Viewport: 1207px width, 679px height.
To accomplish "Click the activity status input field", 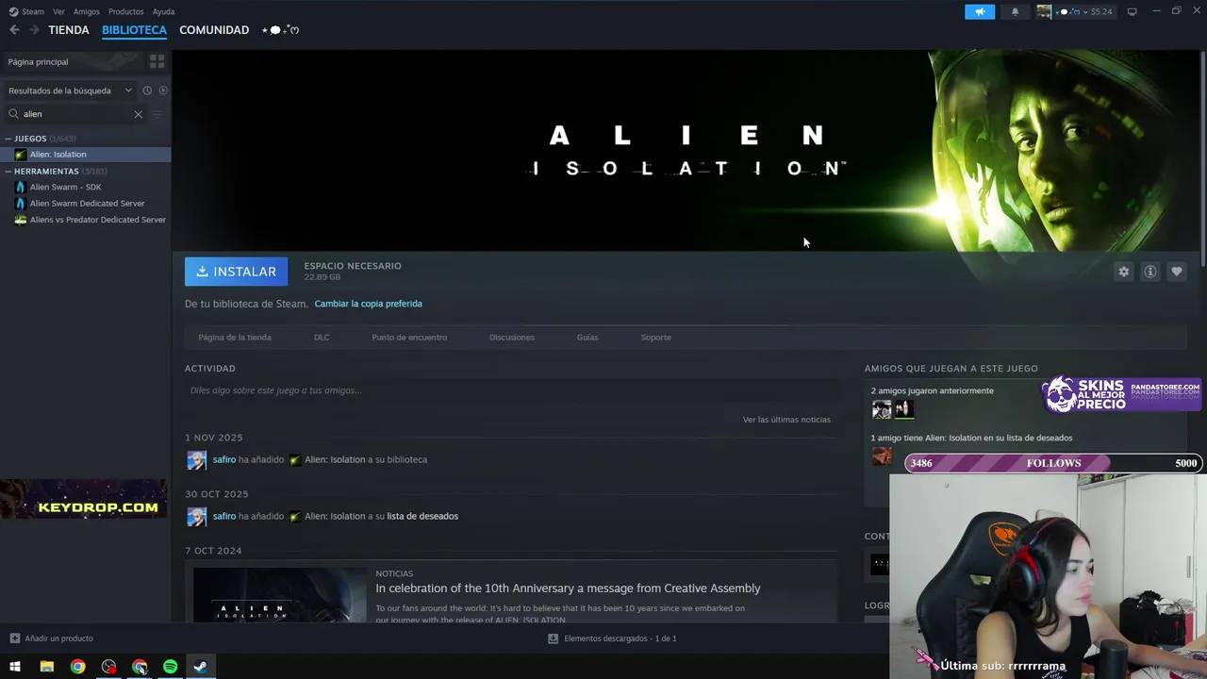I will pos(511,390).
